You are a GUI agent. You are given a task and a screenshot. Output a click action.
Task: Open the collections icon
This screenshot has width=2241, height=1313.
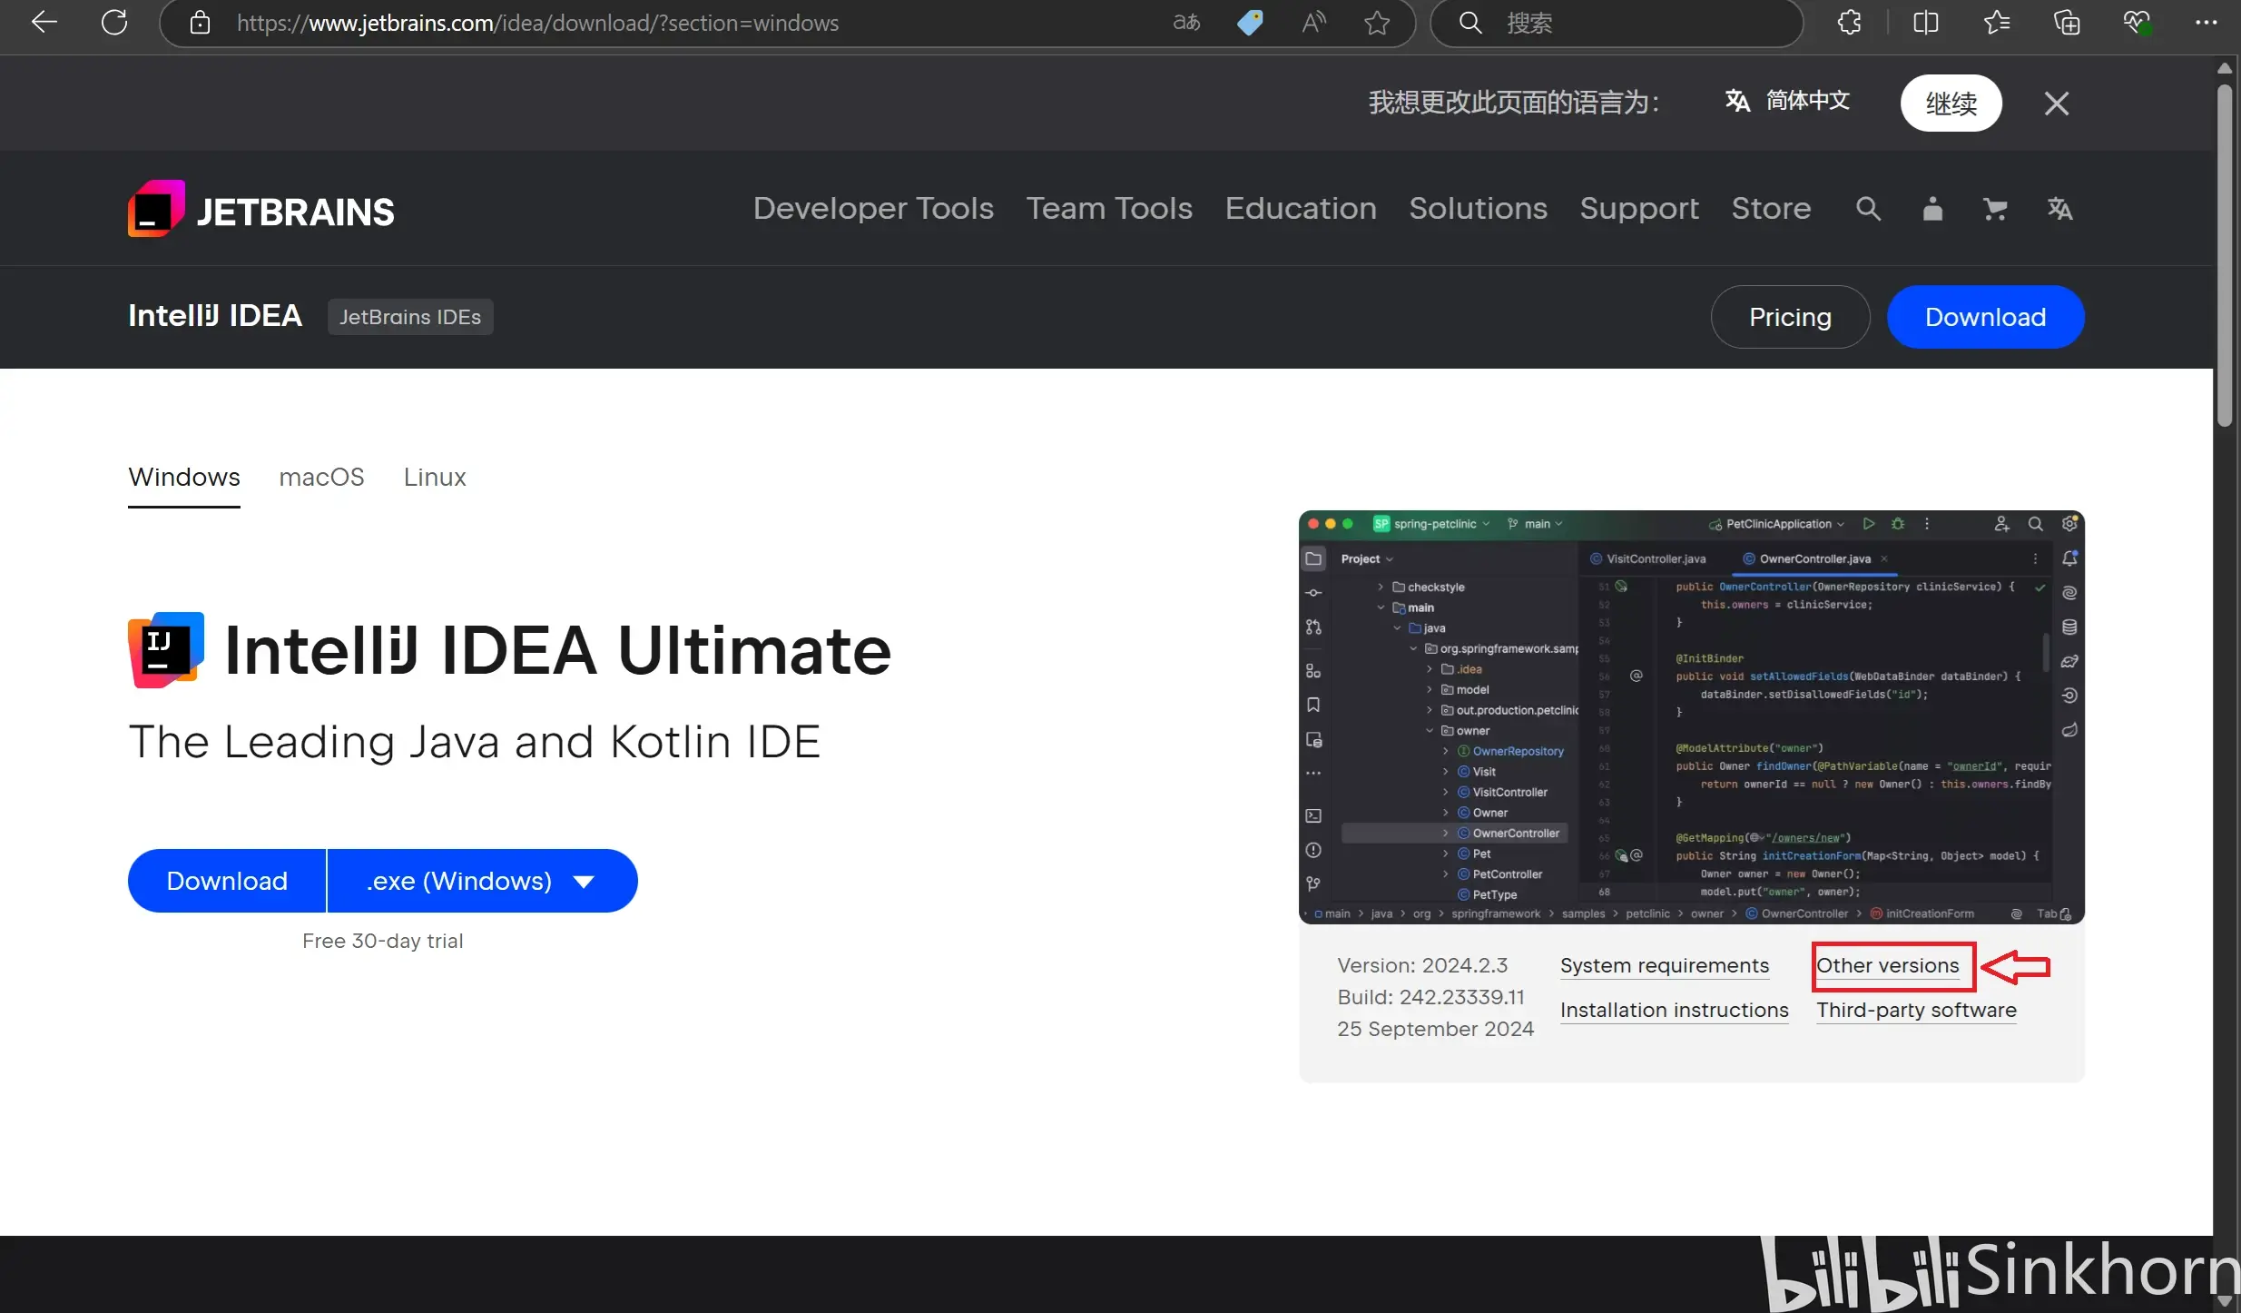(2067, 23)
